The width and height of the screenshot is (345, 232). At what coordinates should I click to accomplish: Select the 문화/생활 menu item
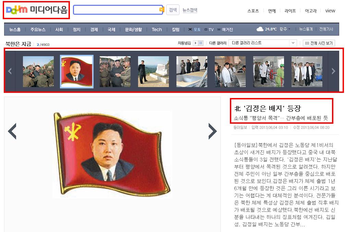133,29
